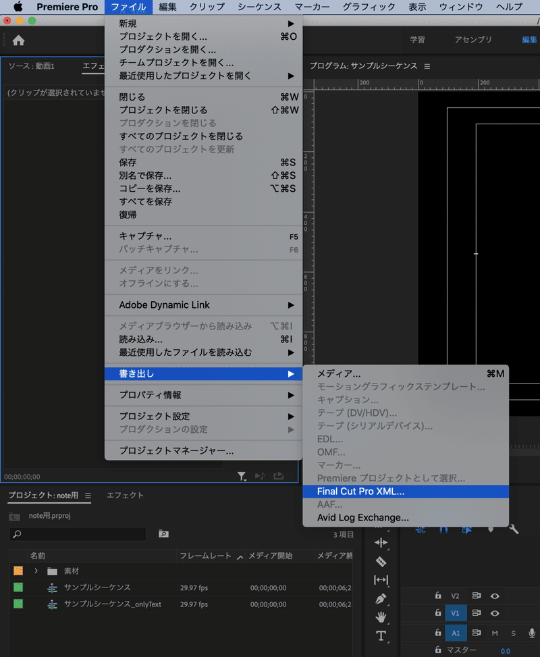The width and height of the screenshot is (540, 657).
Task: Select the Type tool
Action: [381, 635]
